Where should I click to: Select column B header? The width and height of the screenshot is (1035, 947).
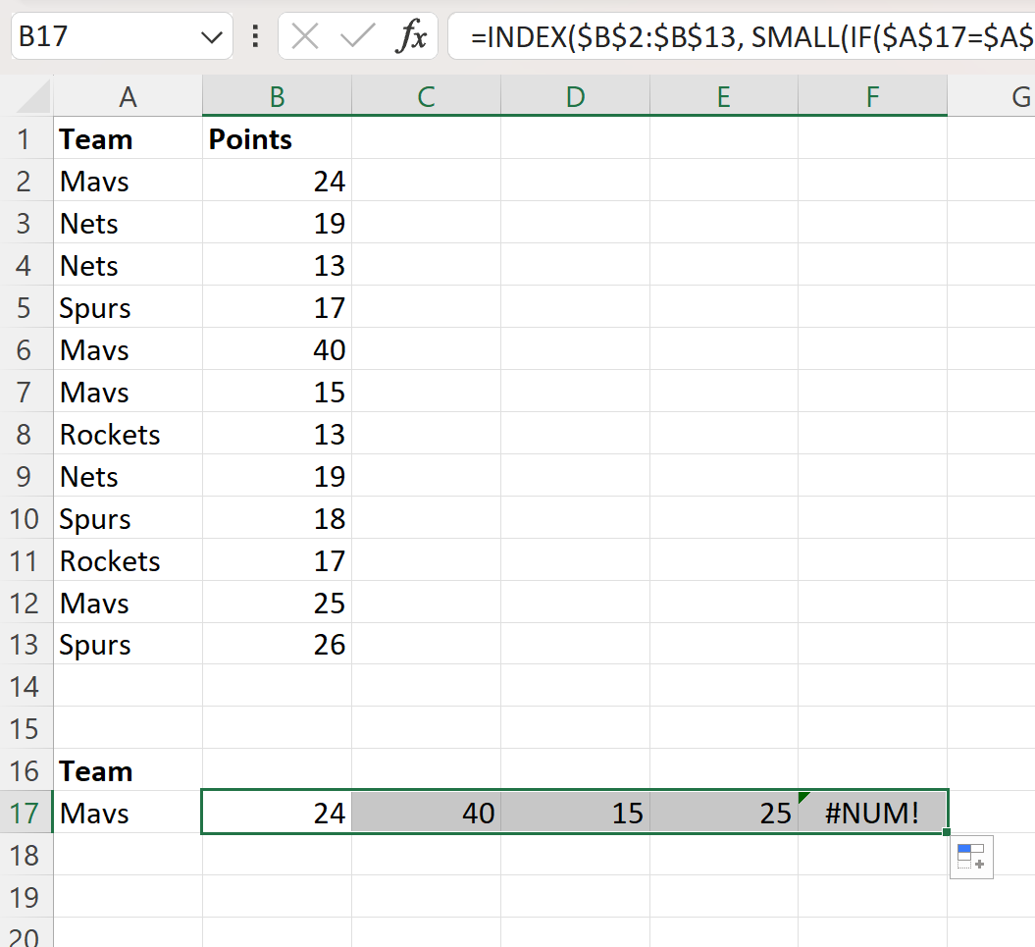click(277, 95)
